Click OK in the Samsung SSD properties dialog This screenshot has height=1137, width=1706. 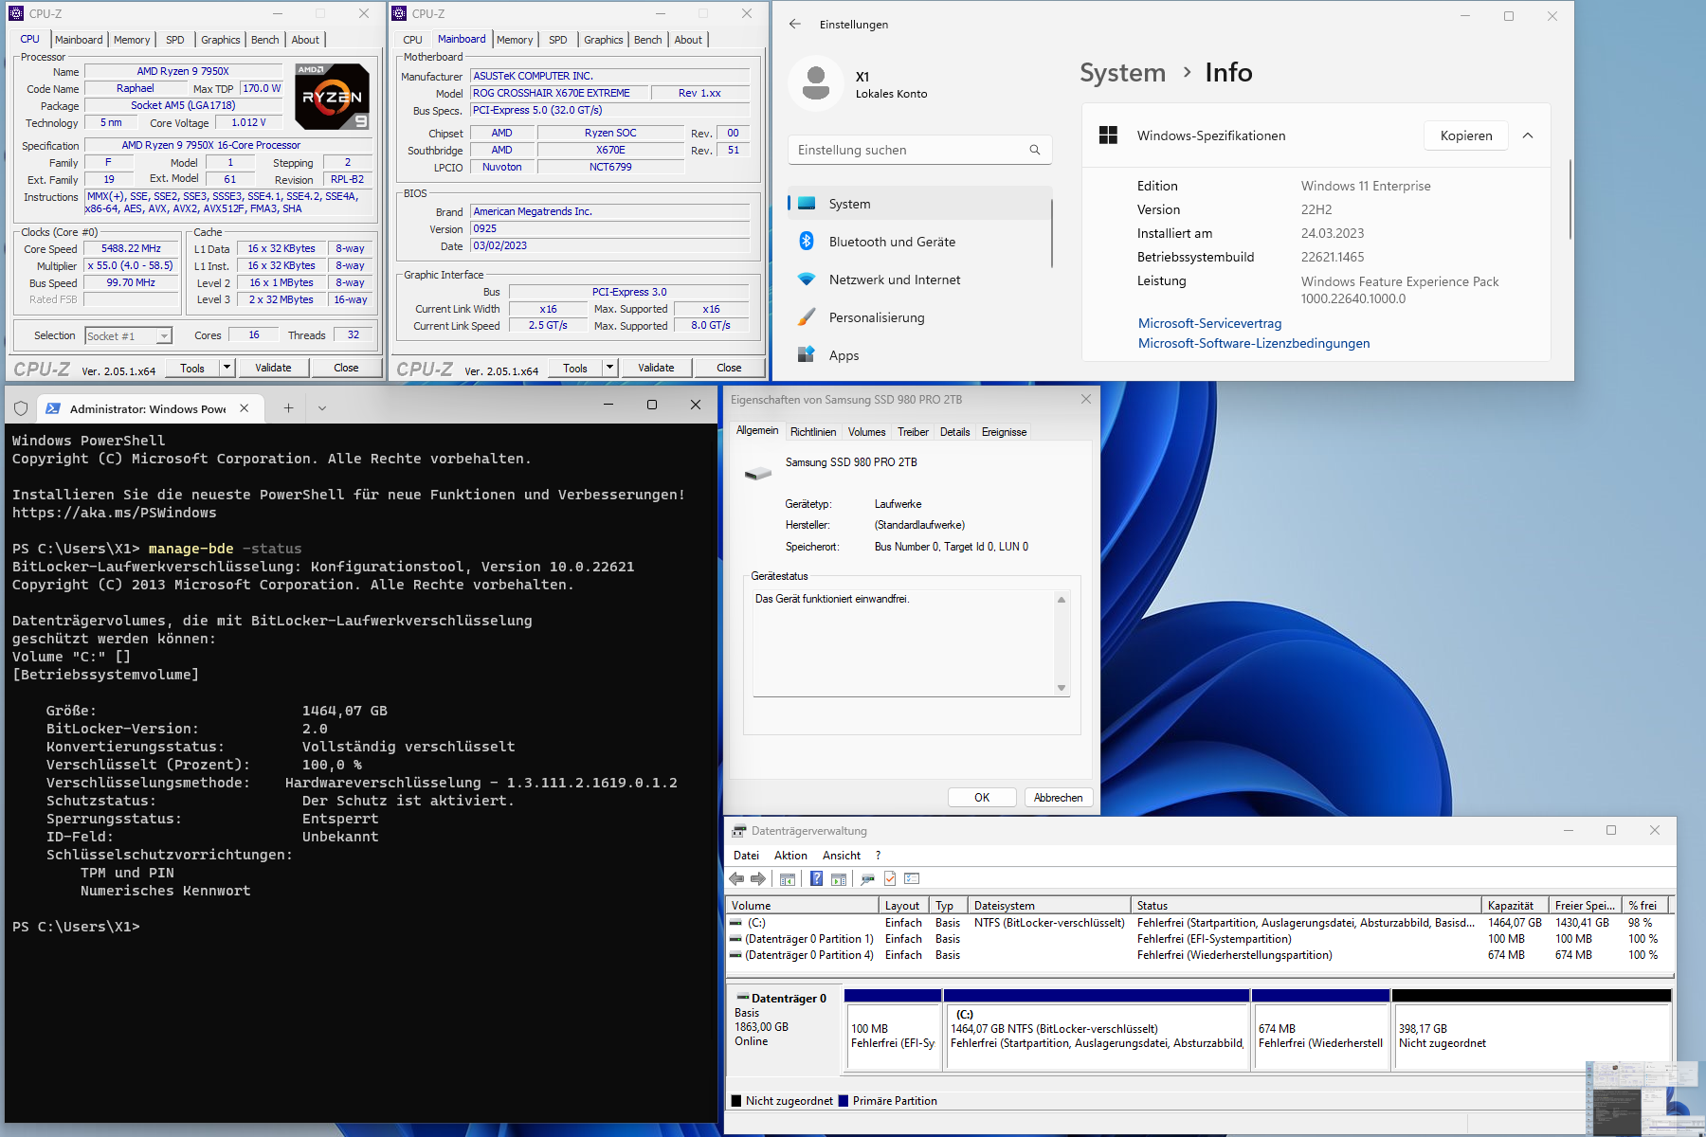coord(982,798)
